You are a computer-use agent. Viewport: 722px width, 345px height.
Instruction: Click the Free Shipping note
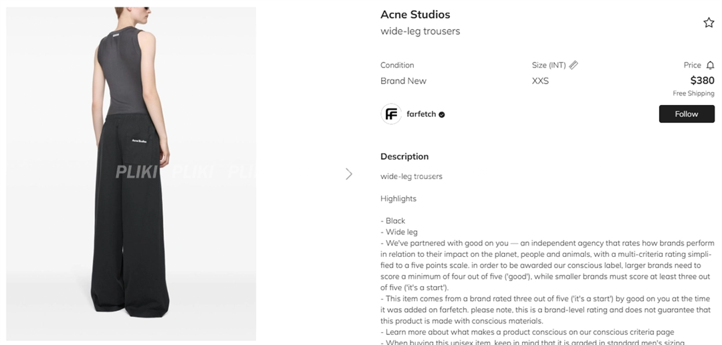pos(693,94)
